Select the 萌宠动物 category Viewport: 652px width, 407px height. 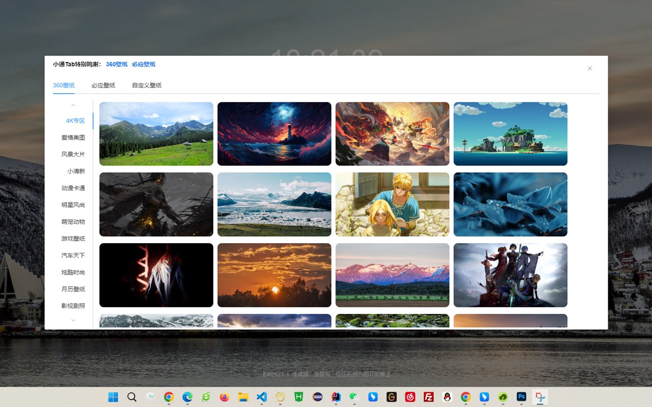pyautogui.click(x=73, y=222)
